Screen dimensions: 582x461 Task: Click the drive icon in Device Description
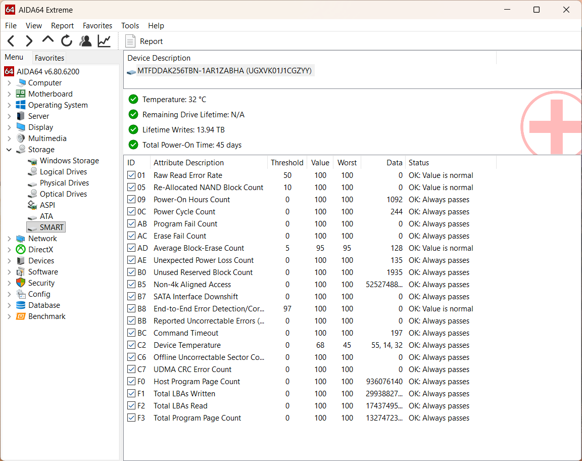click(x=131, y=71)
